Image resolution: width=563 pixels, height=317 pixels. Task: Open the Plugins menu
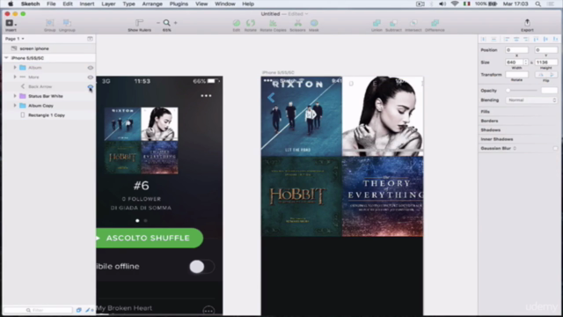coord(179,4)
